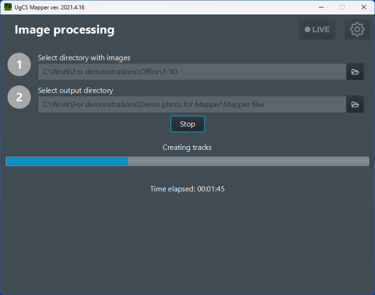
Task: Click the greyed-out maximize window button
Action: point(342,7)
